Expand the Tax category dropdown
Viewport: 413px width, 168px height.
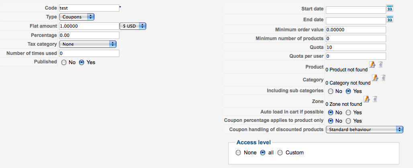tap(88, 44)
